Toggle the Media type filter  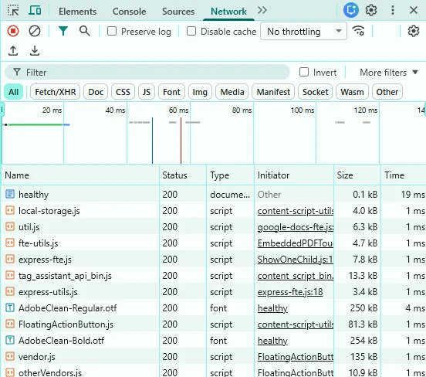point(232,92)
